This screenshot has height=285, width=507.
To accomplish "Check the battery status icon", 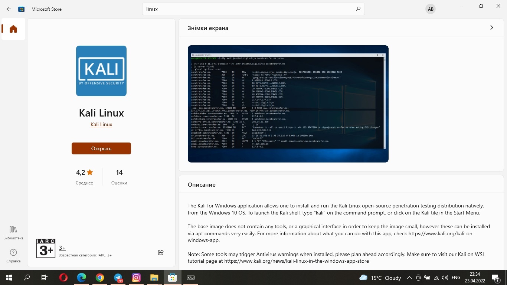I will click(427, 278).
